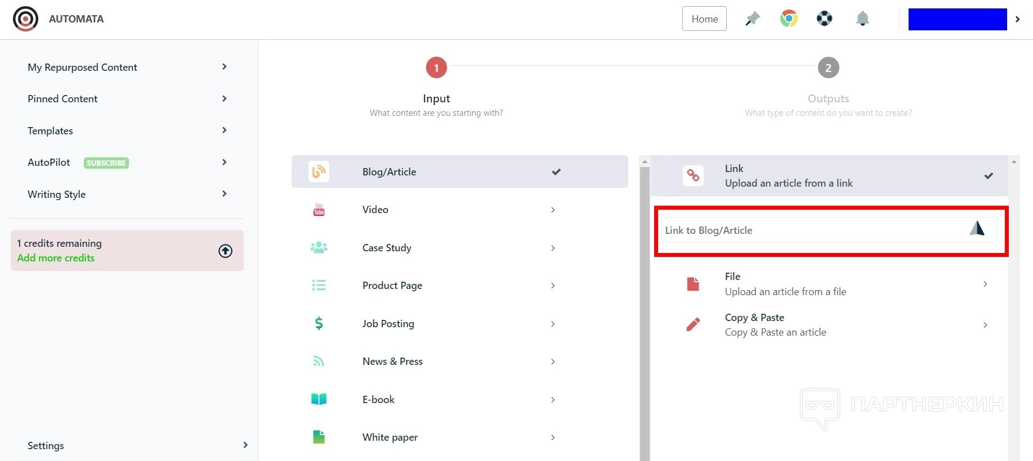1033x461 pixels.
Task: Click the help lifebuoy icon
Action: (824, 19)
